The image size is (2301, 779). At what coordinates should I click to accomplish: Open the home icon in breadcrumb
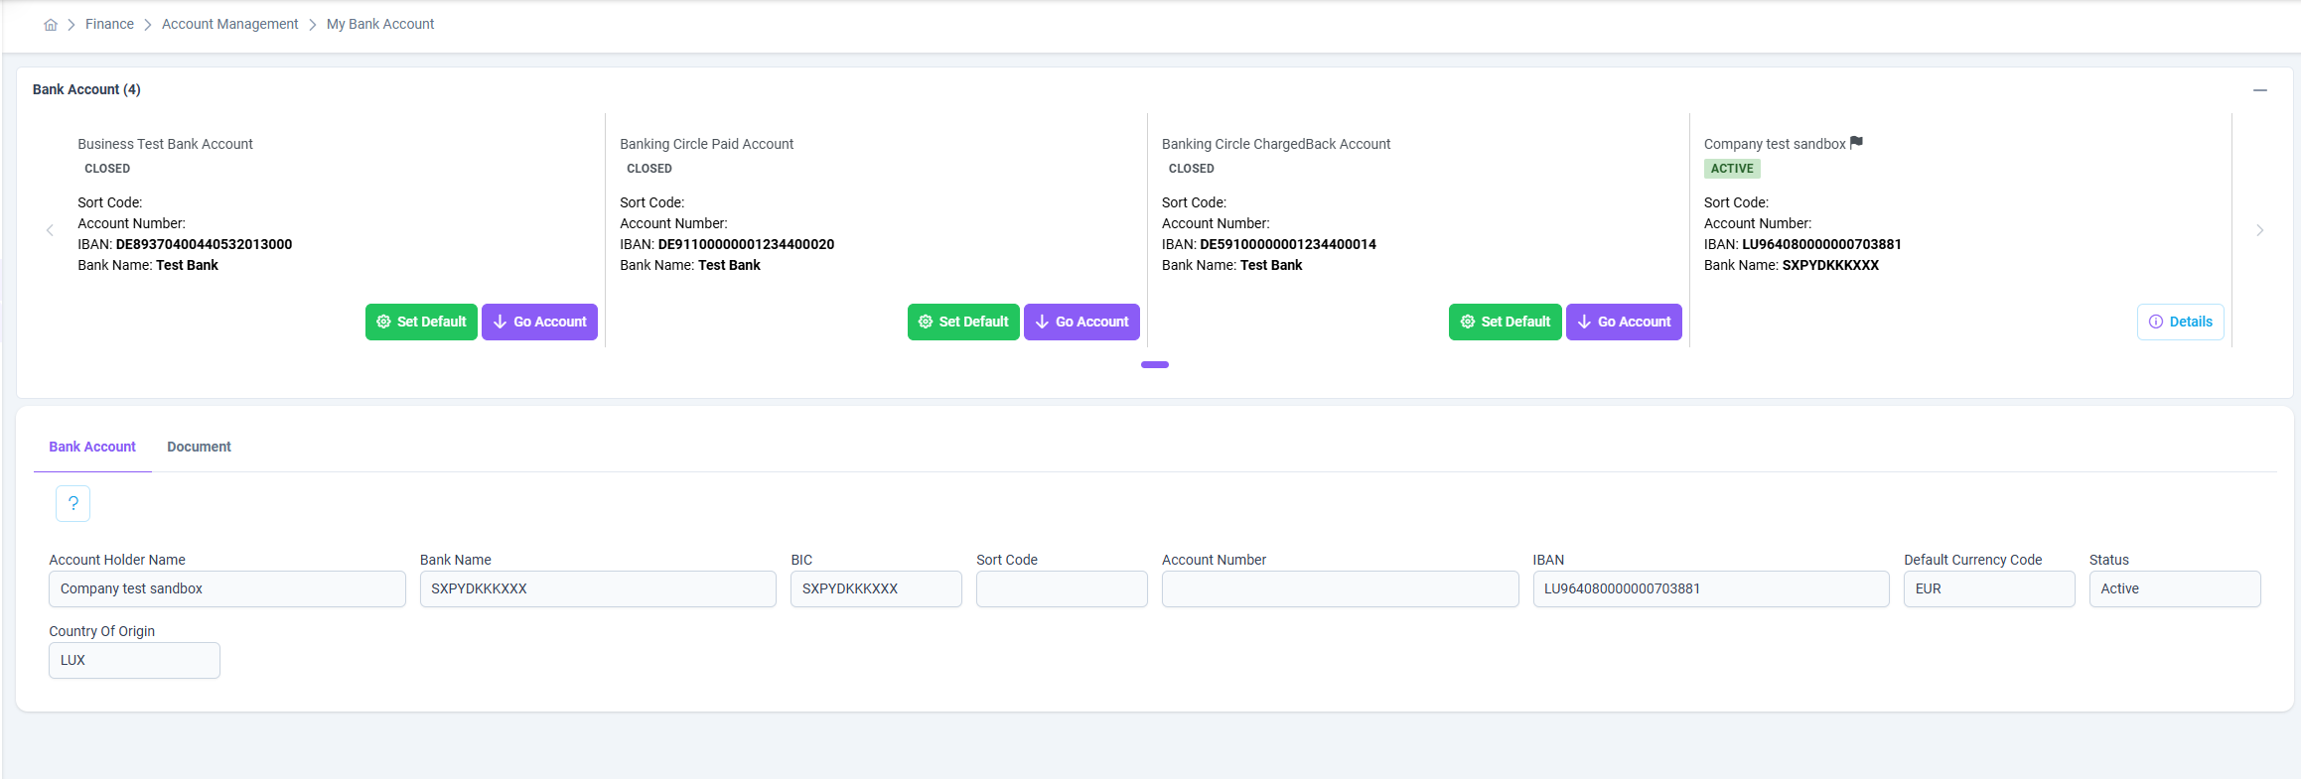[51, 25]
